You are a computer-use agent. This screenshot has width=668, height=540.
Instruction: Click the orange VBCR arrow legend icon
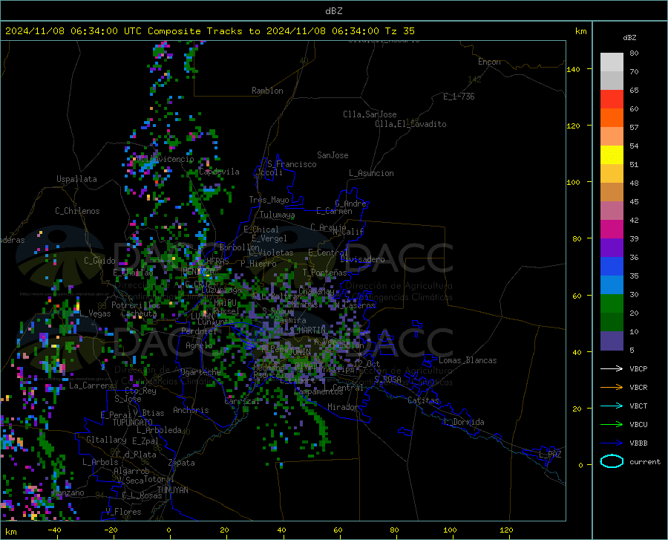point(612,388)
